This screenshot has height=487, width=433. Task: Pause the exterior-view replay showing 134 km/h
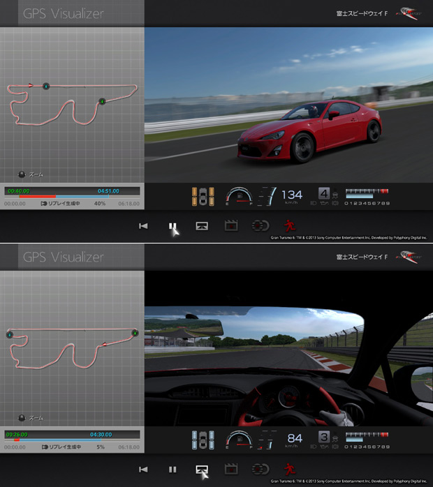172,226
